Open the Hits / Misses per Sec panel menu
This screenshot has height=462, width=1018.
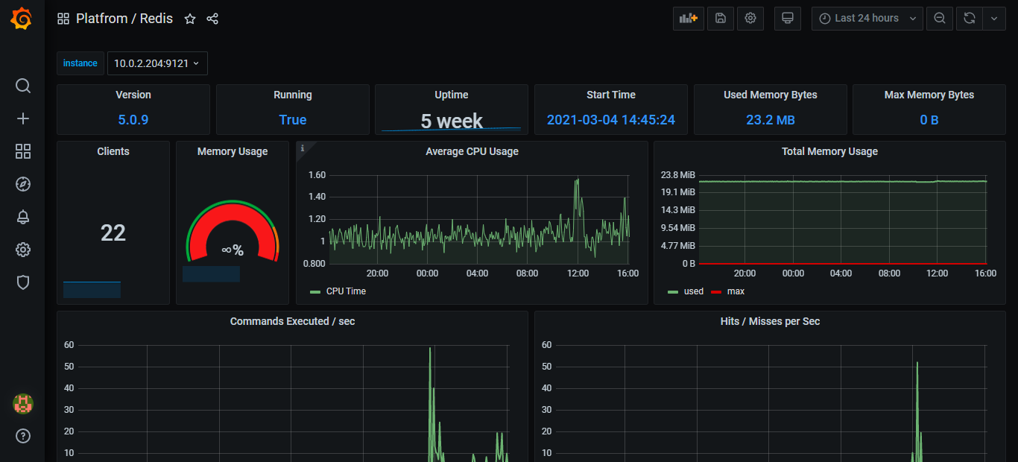pyautogui.click(x=770, y=321)
